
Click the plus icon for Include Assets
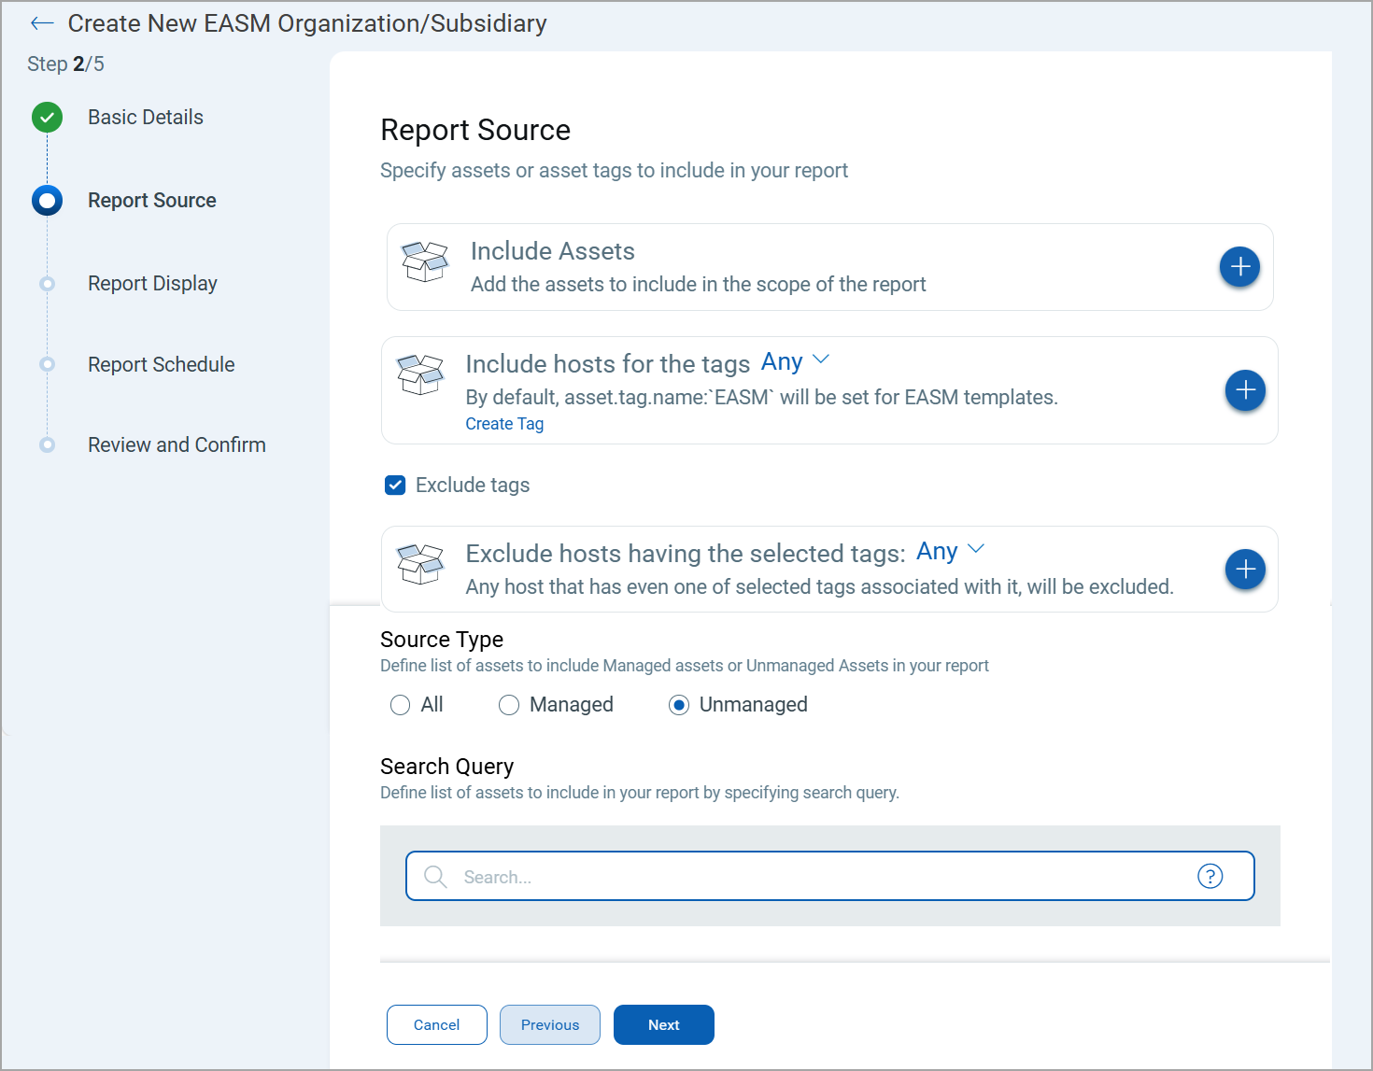[1239, 267]
